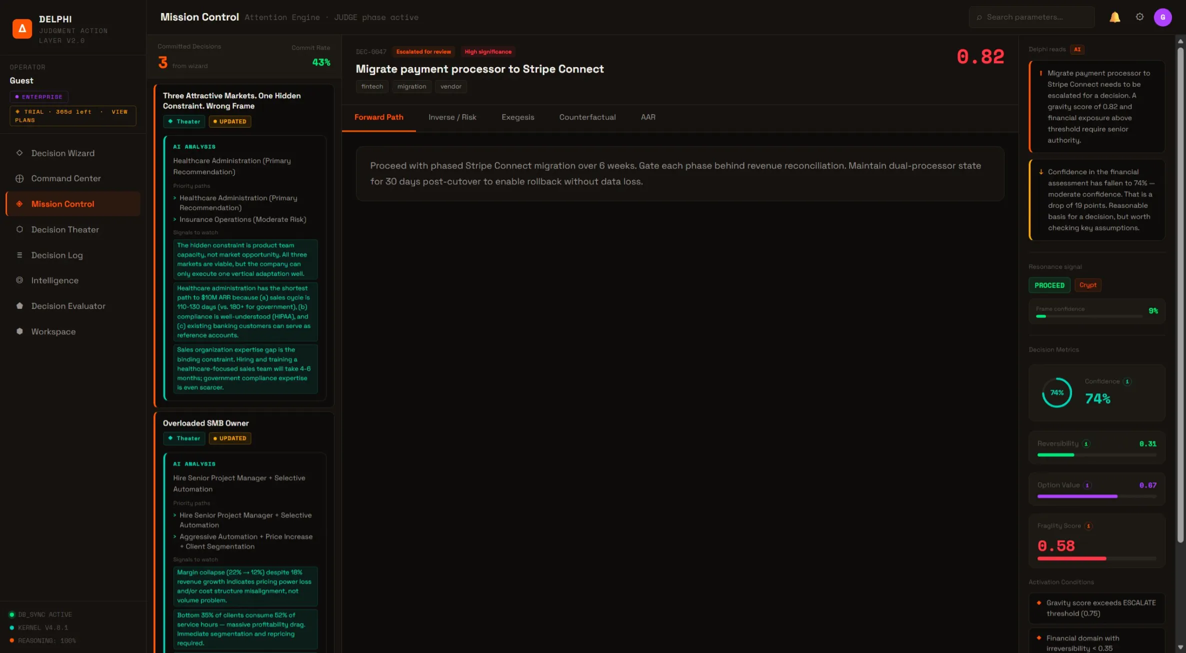Click the Fragility Score info icon
The image size is (1186, 653).
(1088, 526)
